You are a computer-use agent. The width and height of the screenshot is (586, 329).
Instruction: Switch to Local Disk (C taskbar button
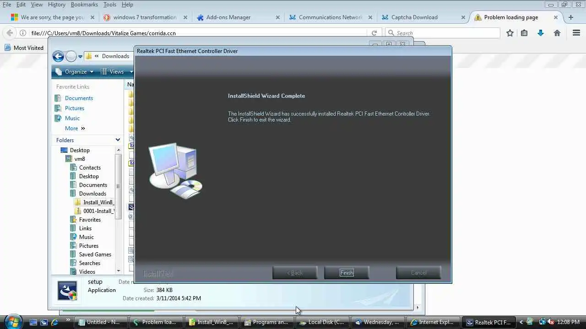pos(322,322)
